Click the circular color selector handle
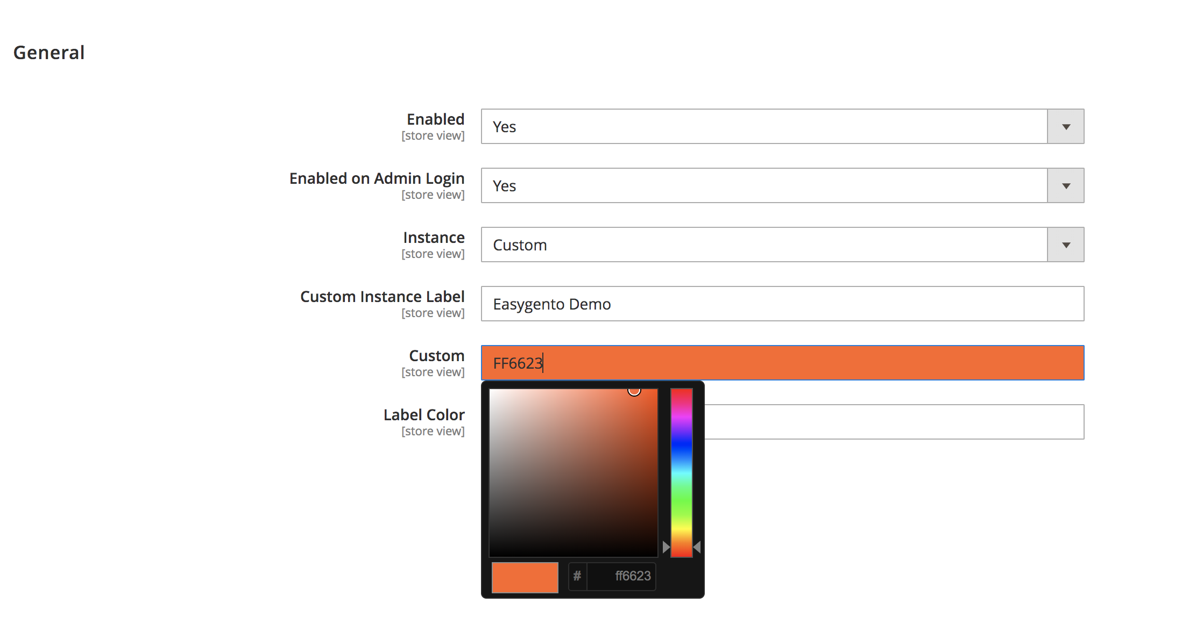Viewport: 1189px width, 632px height. coord(634,391)
